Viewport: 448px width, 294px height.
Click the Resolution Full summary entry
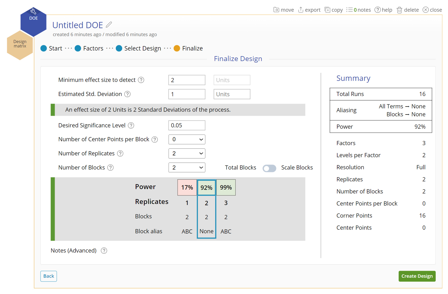[x=381, y=167]
